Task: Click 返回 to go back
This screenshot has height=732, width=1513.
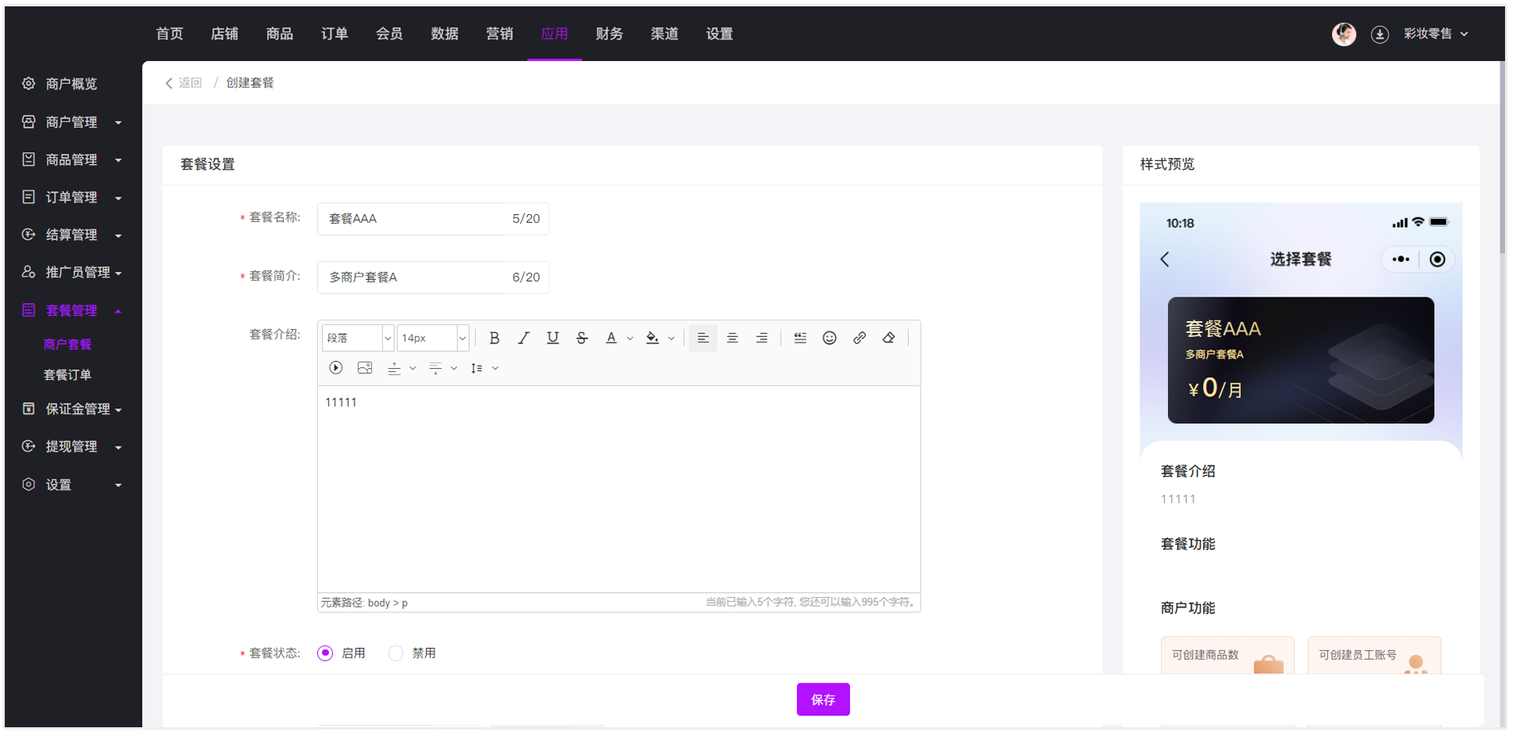Action: (184, 83)
